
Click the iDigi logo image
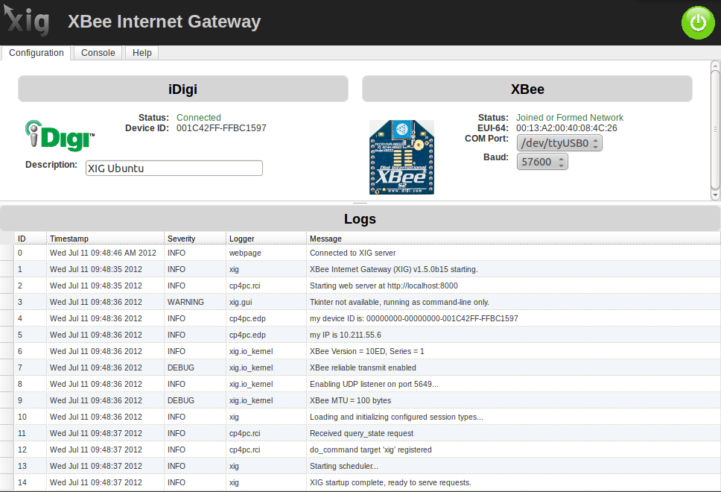pyautogui.click(x=60, y=136)
